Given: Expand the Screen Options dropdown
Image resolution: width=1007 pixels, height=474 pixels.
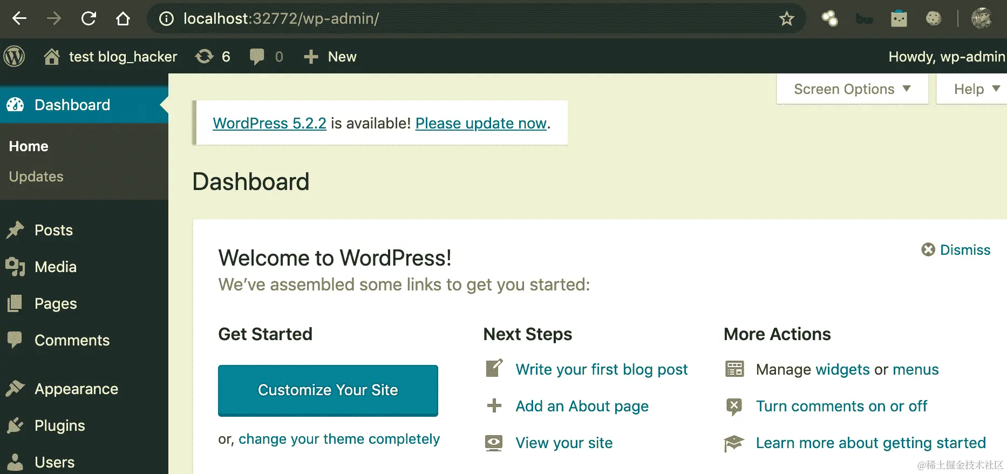Looking at the screenshot, I should (x=852, y=89).
